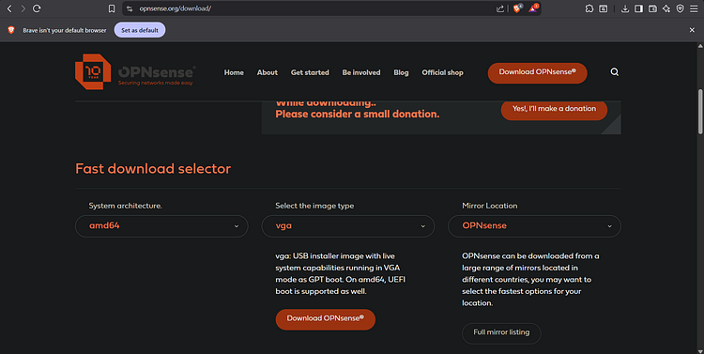
Task: Open the Official shop menu item
Action: (442, 72)
